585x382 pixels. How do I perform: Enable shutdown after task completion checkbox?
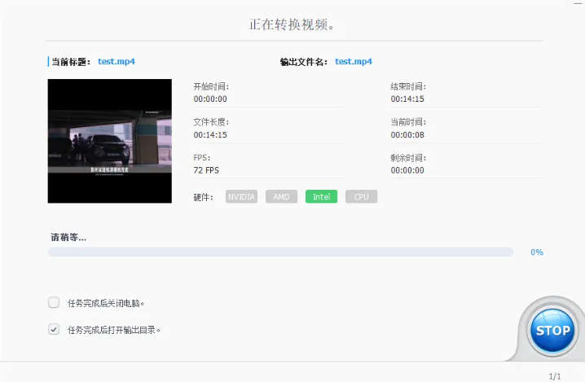click(x=54, y=302)
